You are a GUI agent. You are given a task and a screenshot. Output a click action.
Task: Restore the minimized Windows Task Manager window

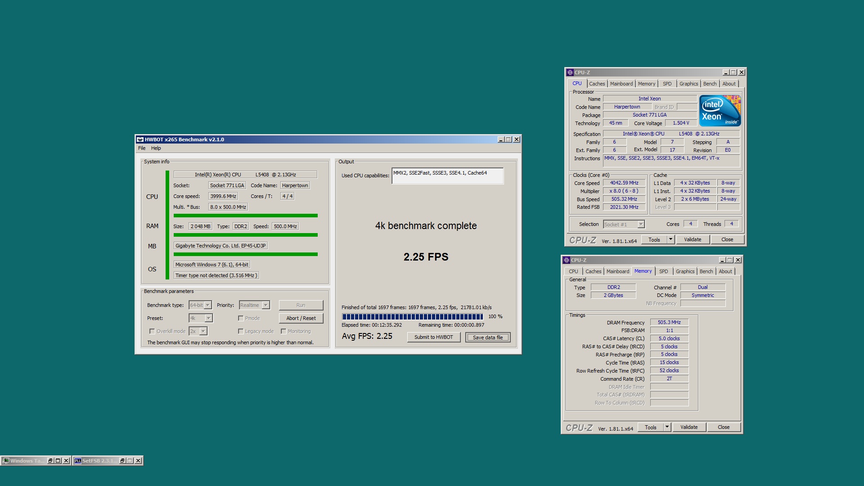(50, 461)
